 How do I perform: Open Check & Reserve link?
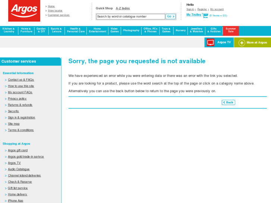[x=20, y=182]
